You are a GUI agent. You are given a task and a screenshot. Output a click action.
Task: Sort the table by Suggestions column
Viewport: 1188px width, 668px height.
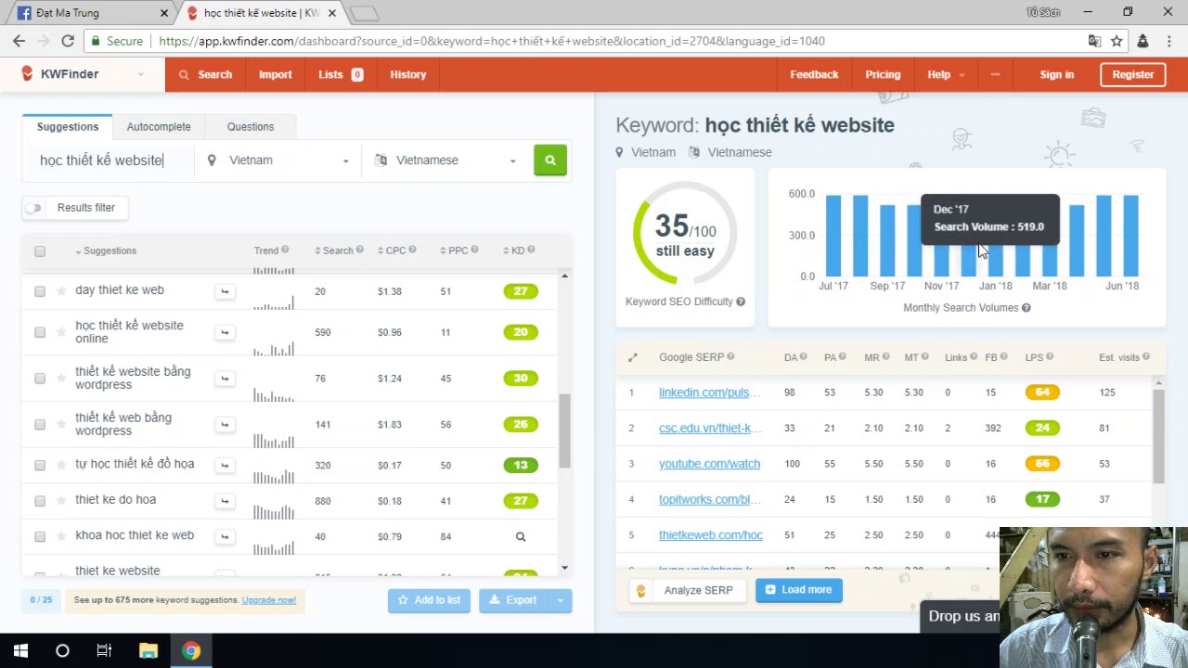pos(106,250)
